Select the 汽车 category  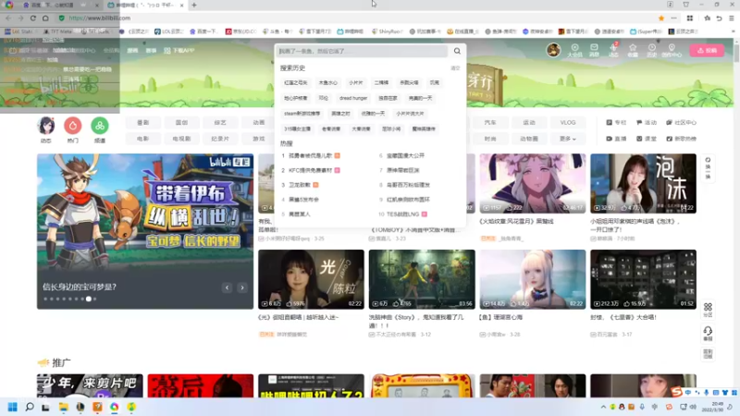[x=490, y=123]
